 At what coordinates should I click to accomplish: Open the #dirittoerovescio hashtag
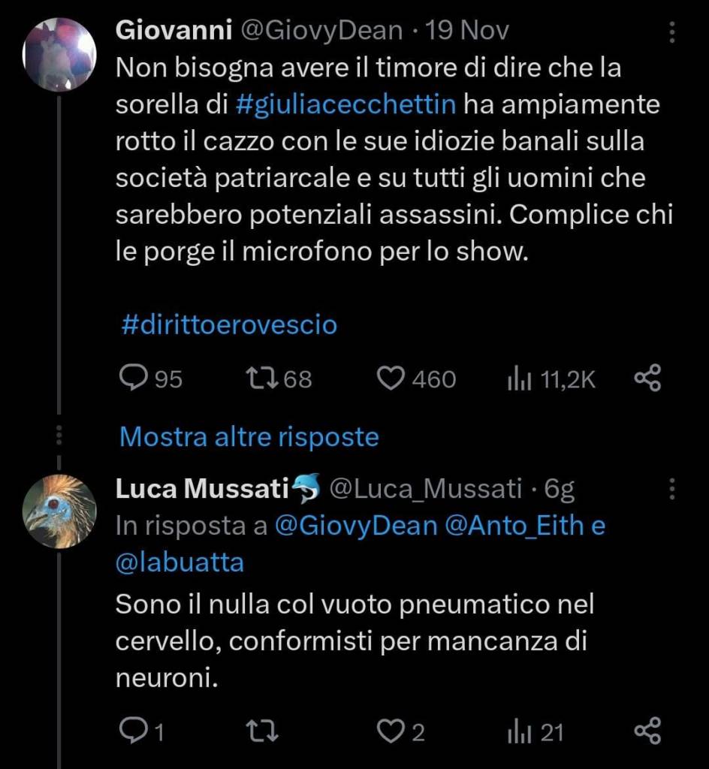pyautogui.click(x=228, y=325)
